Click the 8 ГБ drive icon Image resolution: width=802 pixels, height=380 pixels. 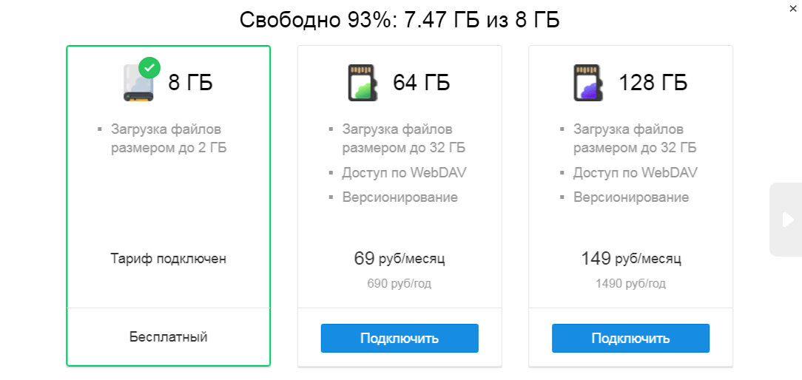click(x=138, y=84)
